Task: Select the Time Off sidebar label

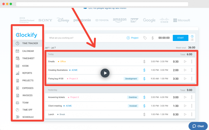Action: (x=27, y=110)
